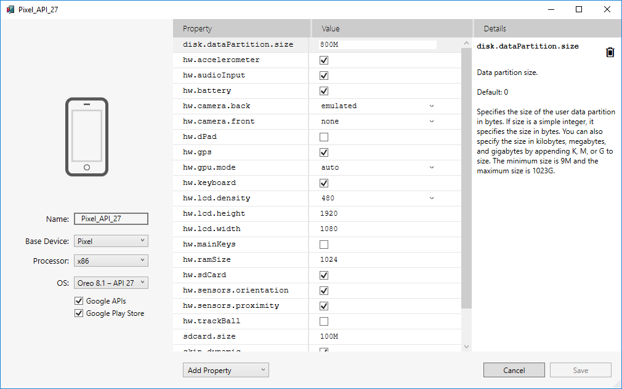Click the app icon in title bar
The width and height of the screenshot is (622, 389).
(x=10, y=9)
